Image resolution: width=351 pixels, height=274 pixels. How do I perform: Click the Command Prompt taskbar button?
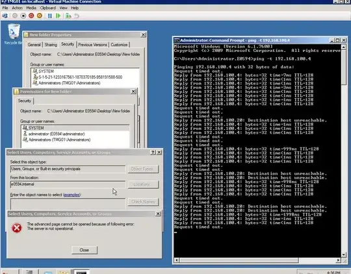click(x=81, y=272)
